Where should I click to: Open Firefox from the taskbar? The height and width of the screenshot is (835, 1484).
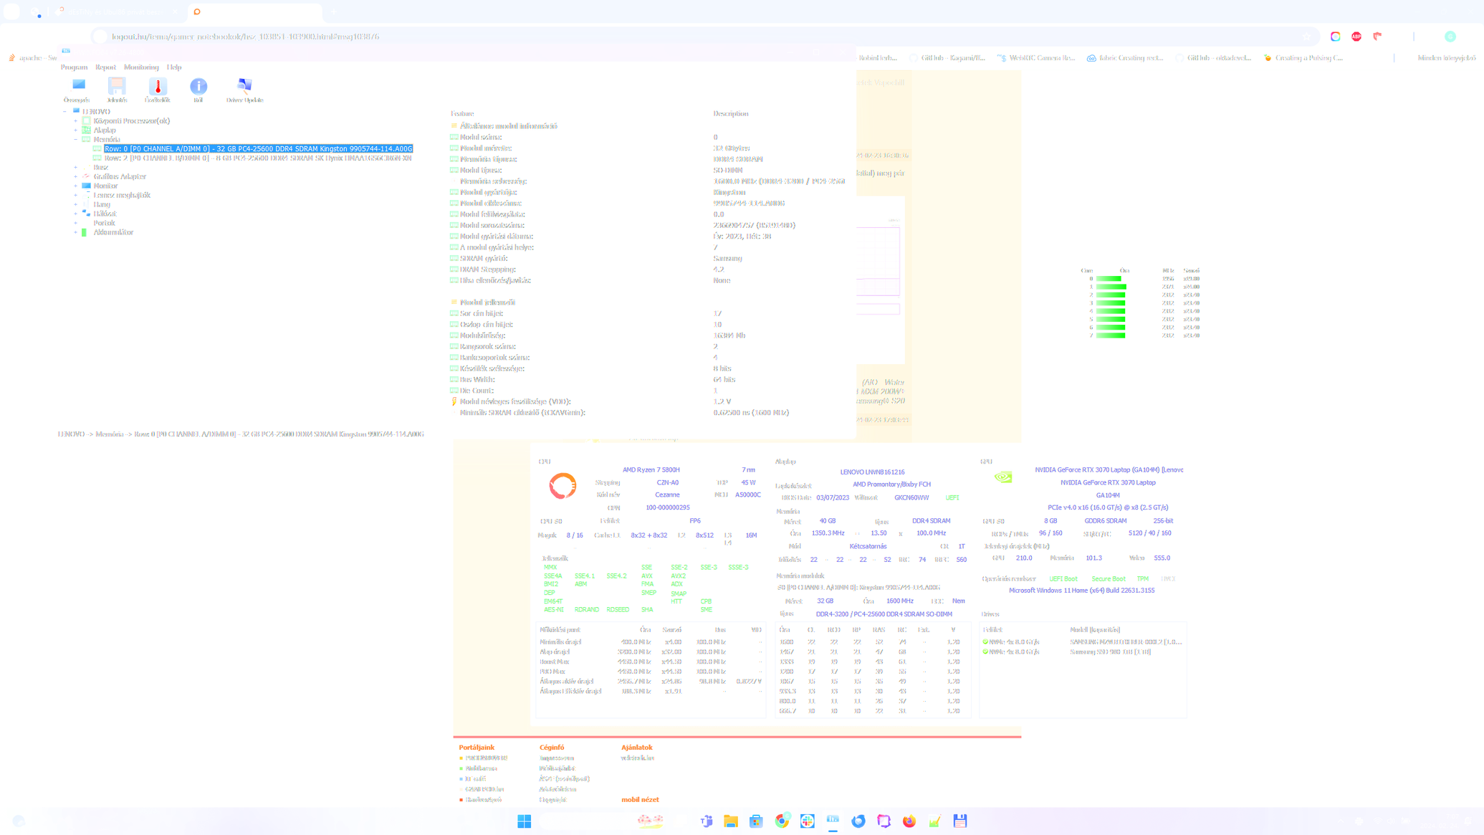click(x=909, y=821)
